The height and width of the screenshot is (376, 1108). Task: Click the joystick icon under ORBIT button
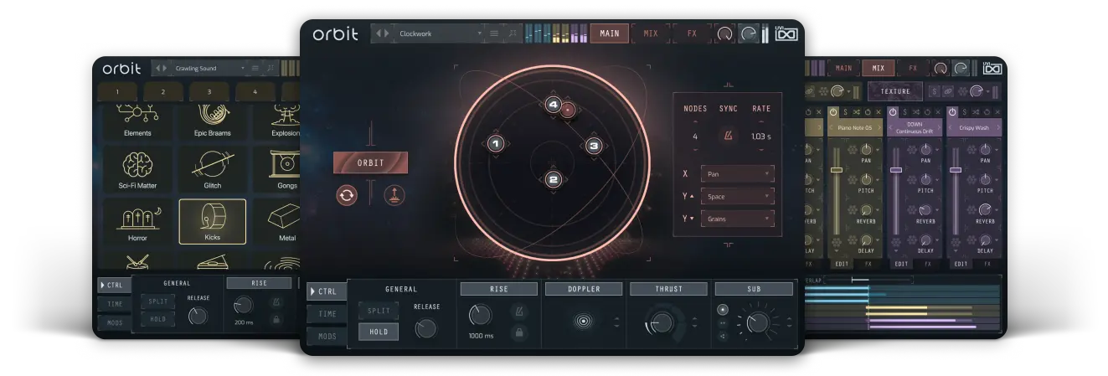(394, 195)
